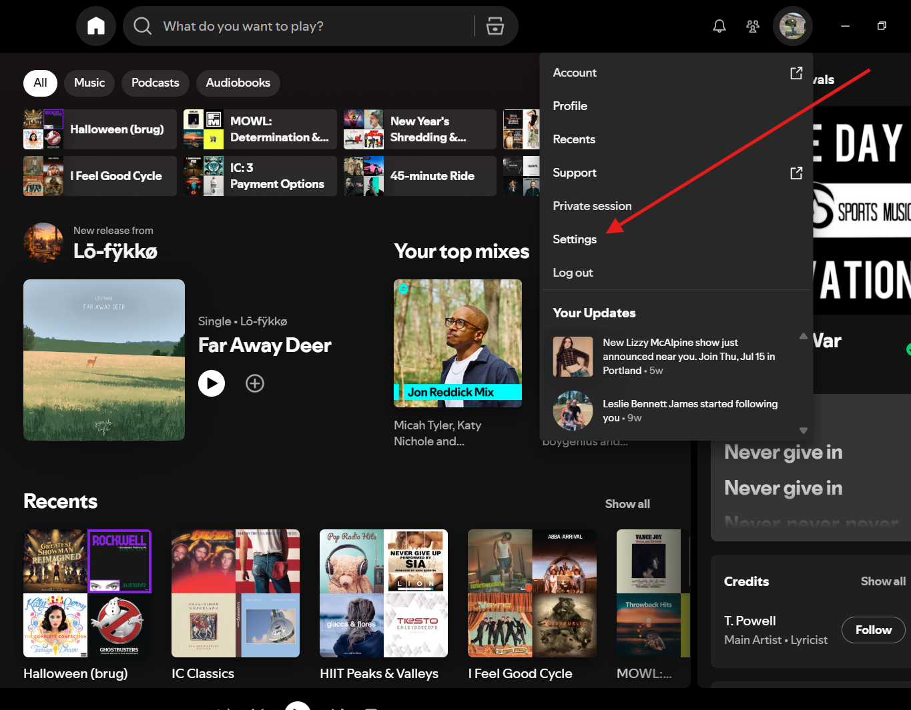Image resolution: width=911 pixels, height=710 pixels.
Task: Open New Year's Shredding shortcut tile
Action: pyautogui.click(x=420, y=129)
